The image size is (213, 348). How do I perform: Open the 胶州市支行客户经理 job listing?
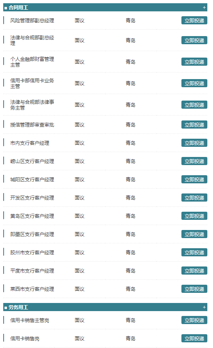[32, 253]
